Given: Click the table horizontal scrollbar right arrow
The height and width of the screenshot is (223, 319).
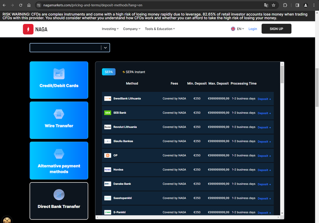Looking at the screenshot, I should point(278,217).
